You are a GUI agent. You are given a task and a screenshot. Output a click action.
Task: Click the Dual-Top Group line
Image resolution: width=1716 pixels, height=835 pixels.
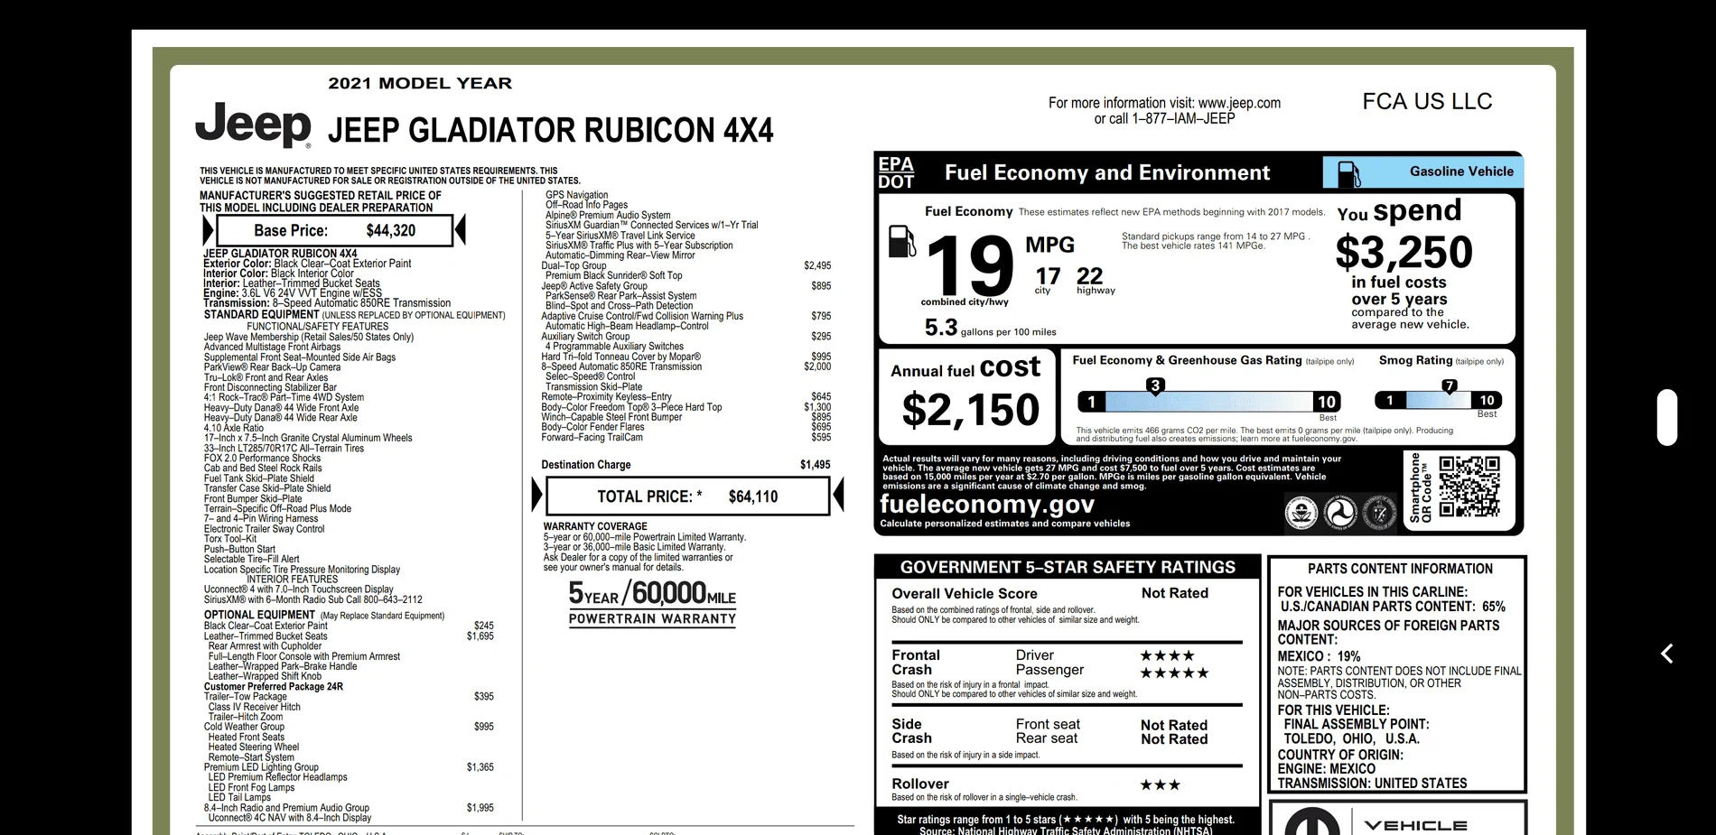(685, 265)
